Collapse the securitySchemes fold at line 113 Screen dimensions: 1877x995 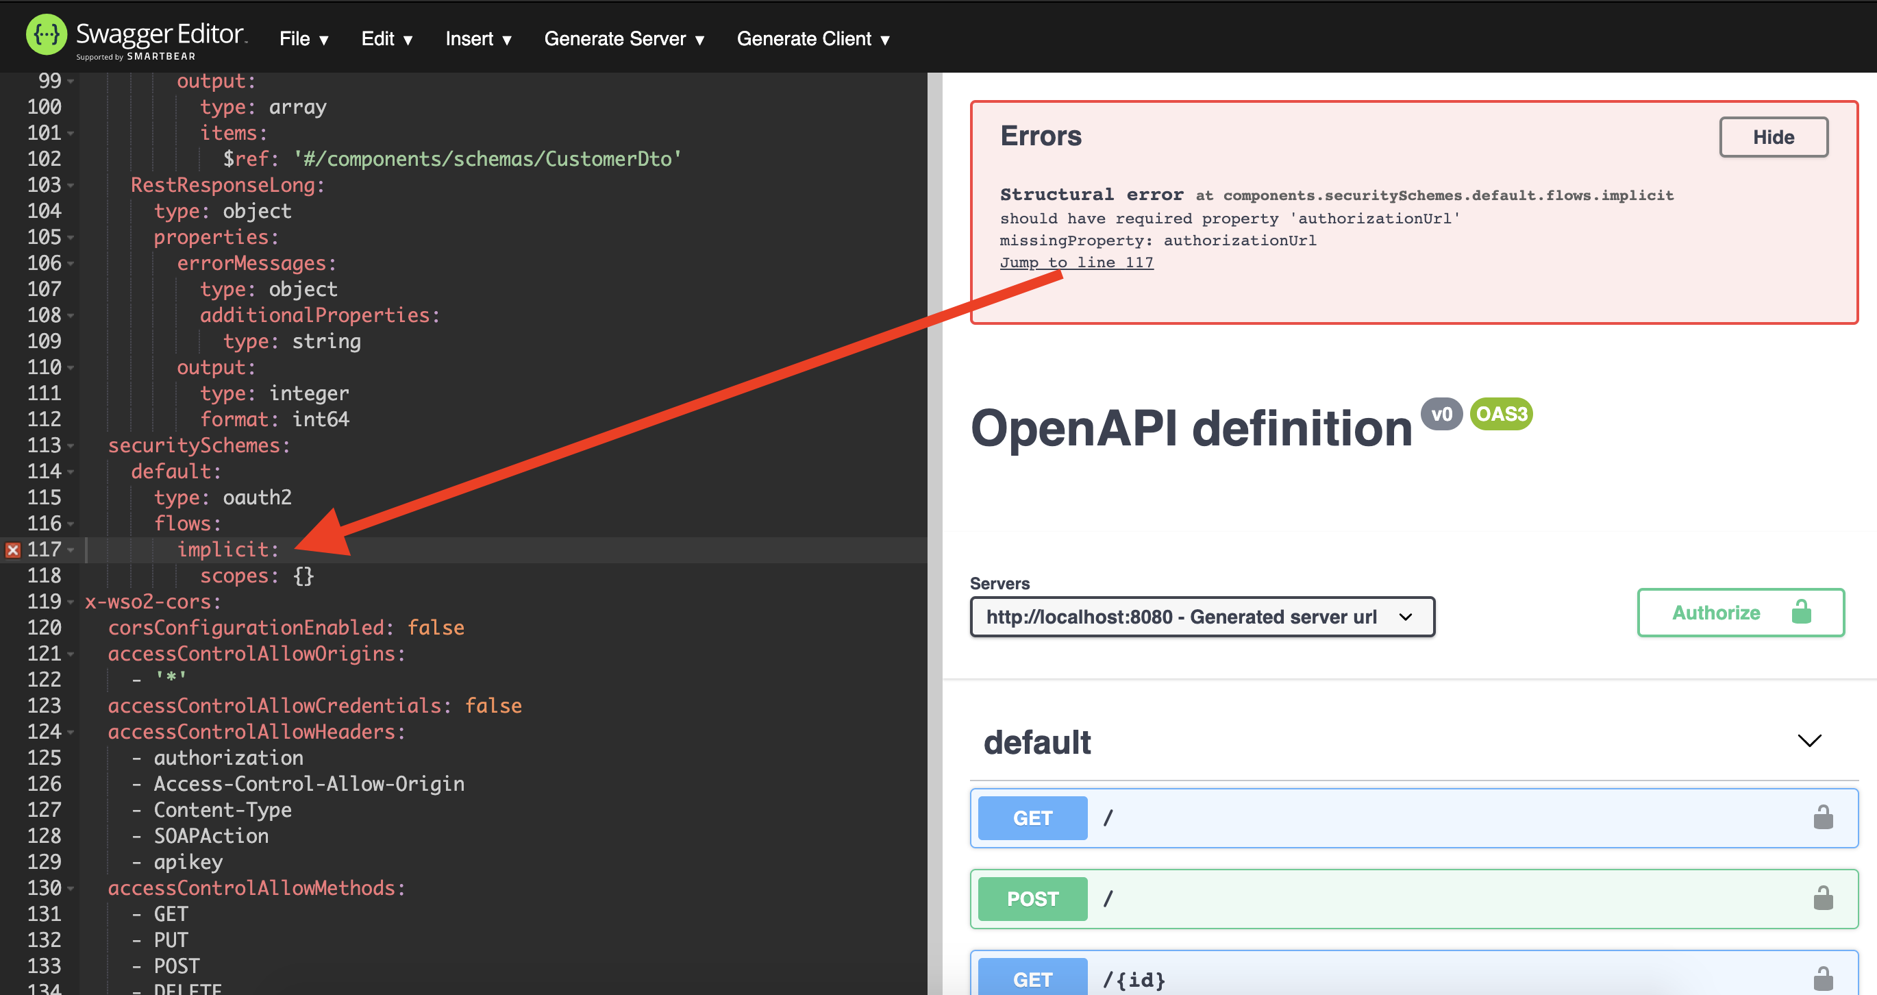[70, 445]
